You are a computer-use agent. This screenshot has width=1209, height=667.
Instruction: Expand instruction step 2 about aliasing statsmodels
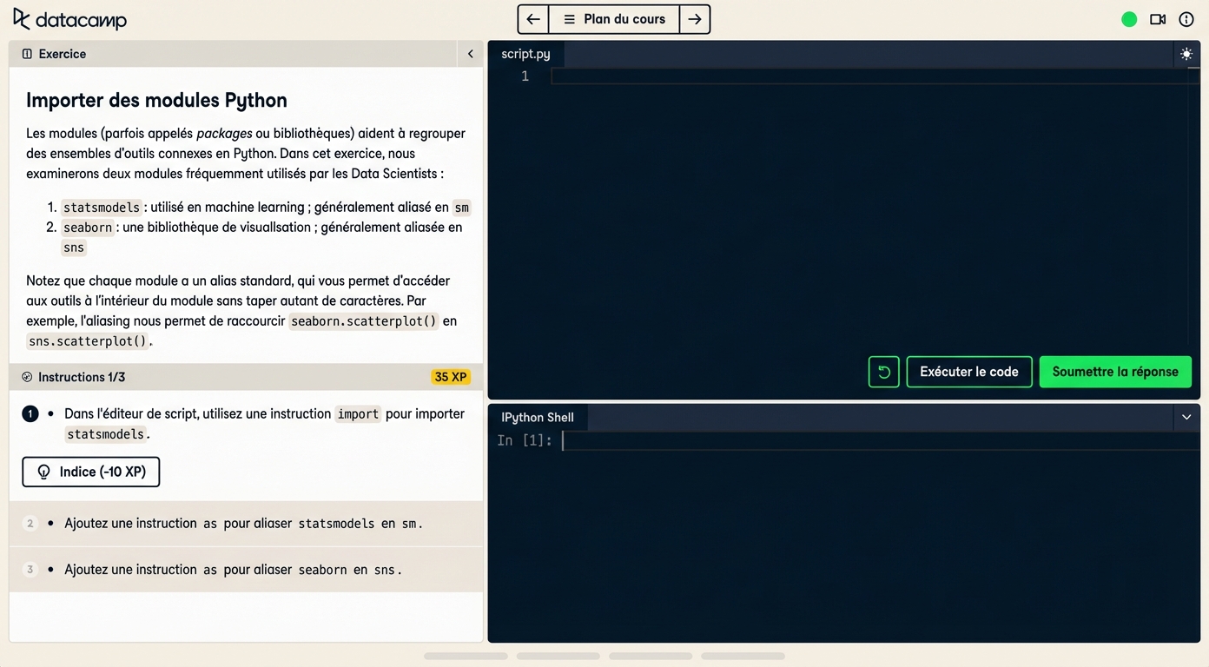[243, 524]
